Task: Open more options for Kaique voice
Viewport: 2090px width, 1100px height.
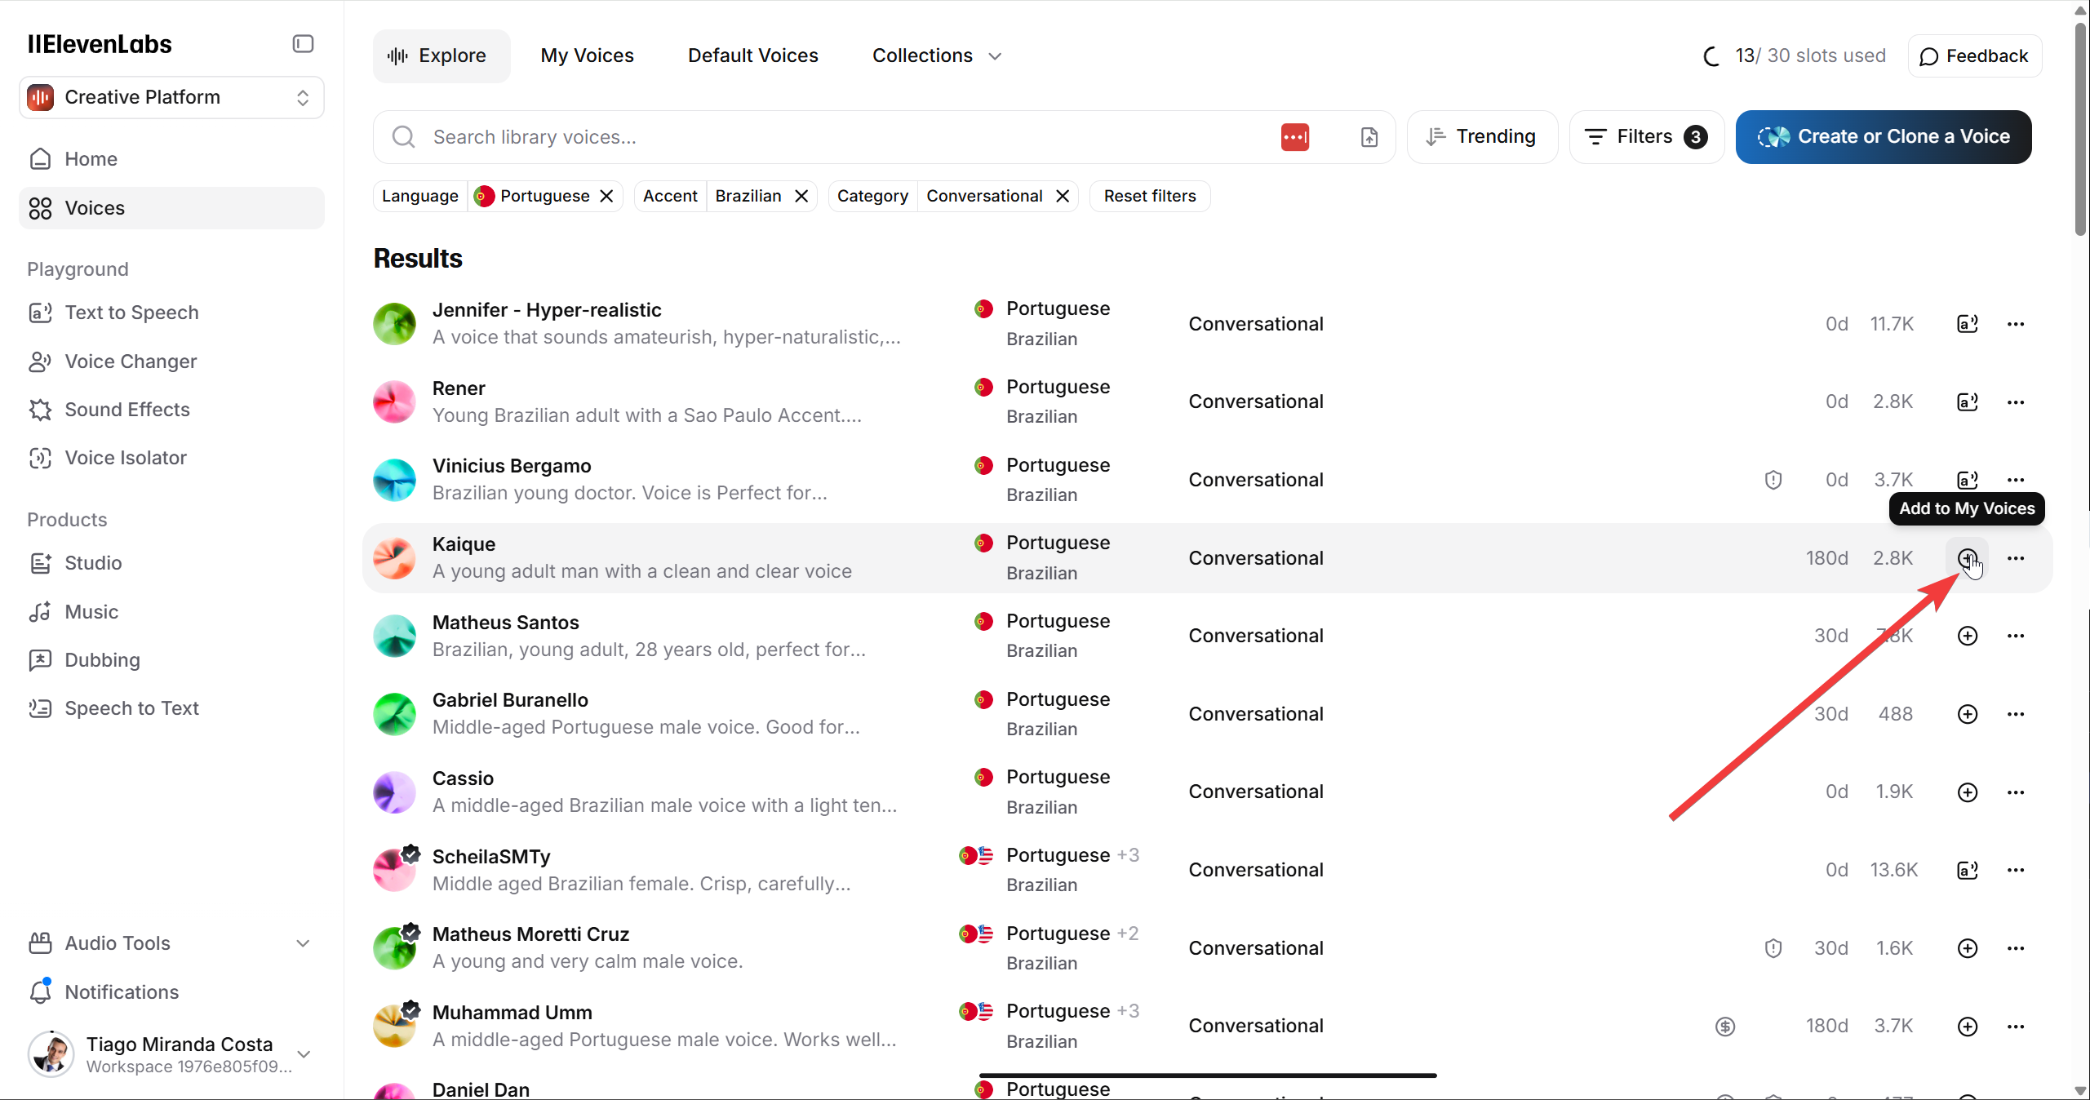Action: coord(2015,558)
